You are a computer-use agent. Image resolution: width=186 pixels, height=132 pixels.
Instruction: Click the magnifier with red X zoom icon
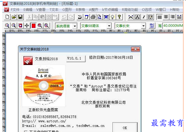point(7,26)
